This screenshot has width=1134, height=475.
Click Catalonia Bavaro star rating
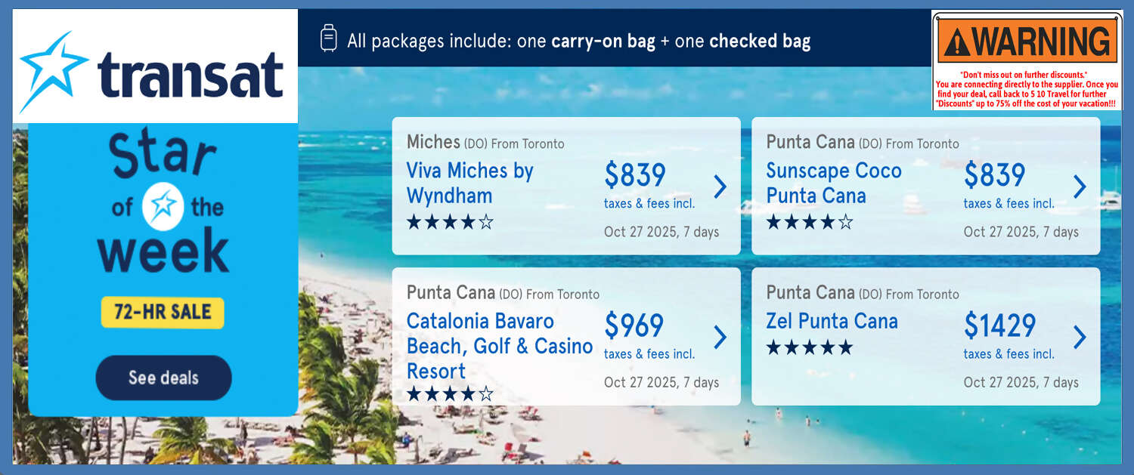[x=450, y=393]
